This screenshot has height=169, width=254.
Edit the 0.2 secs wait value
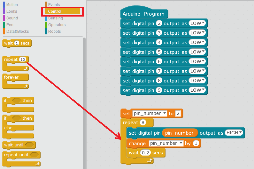tap(145, 153)
